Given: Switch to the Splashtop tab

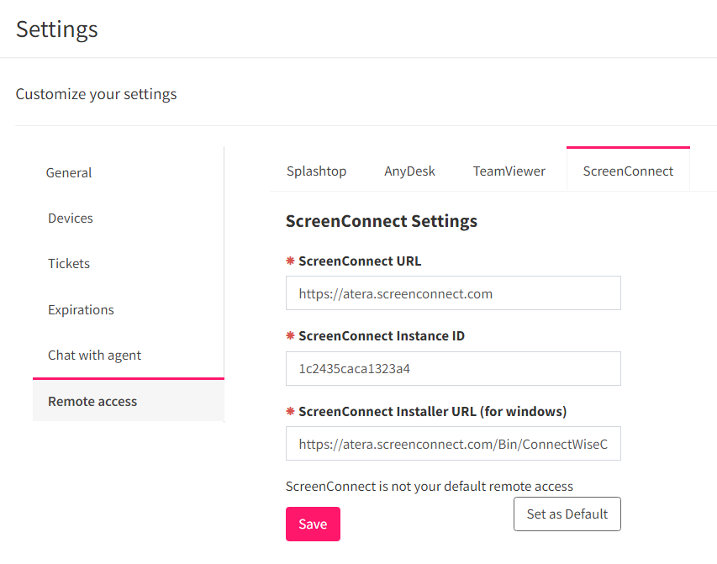Looking at the screenshot, I should [x=316, y=171].
